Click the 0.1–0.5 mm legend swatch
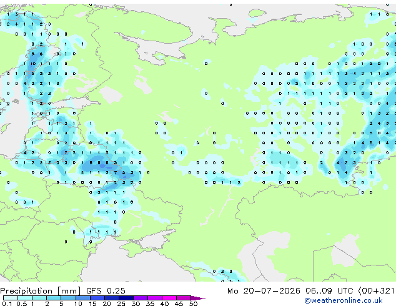The height and width of the screenshot is (306, 396). 11,298
